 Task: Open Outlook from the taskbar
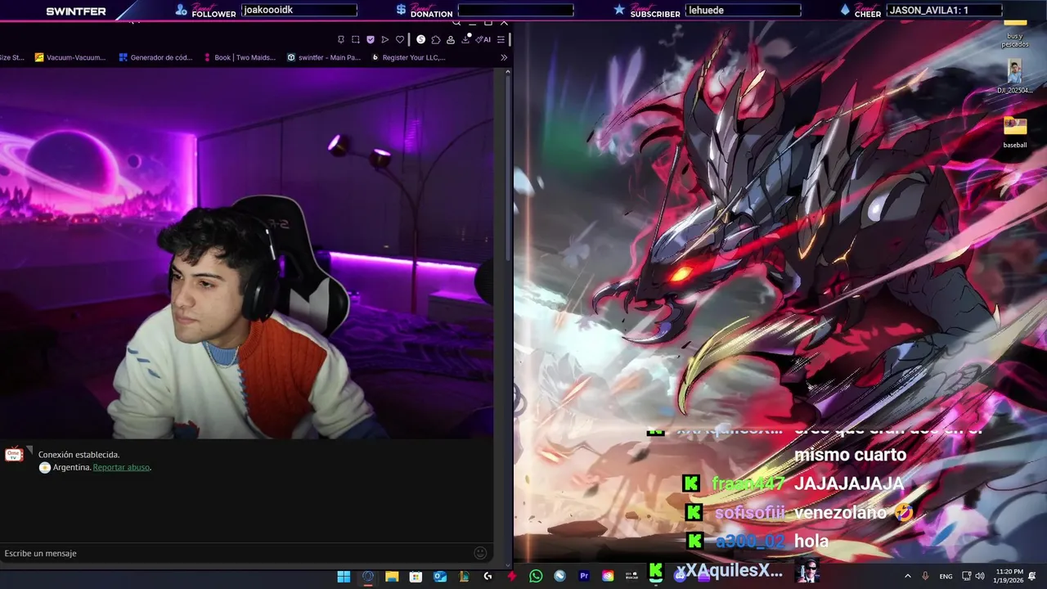coord(440,576)
